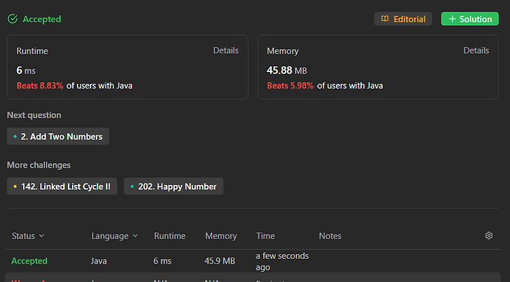This screenshot has height=282, width=510.
Task: Open 142. Linked List Cycle II challenge
Action: [62, 186]
